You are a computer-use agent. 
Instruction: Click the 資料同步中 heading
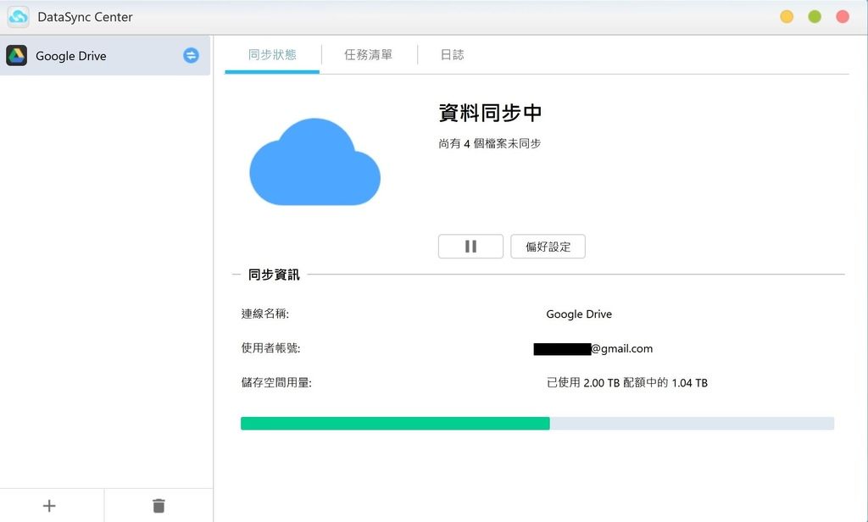490,113
